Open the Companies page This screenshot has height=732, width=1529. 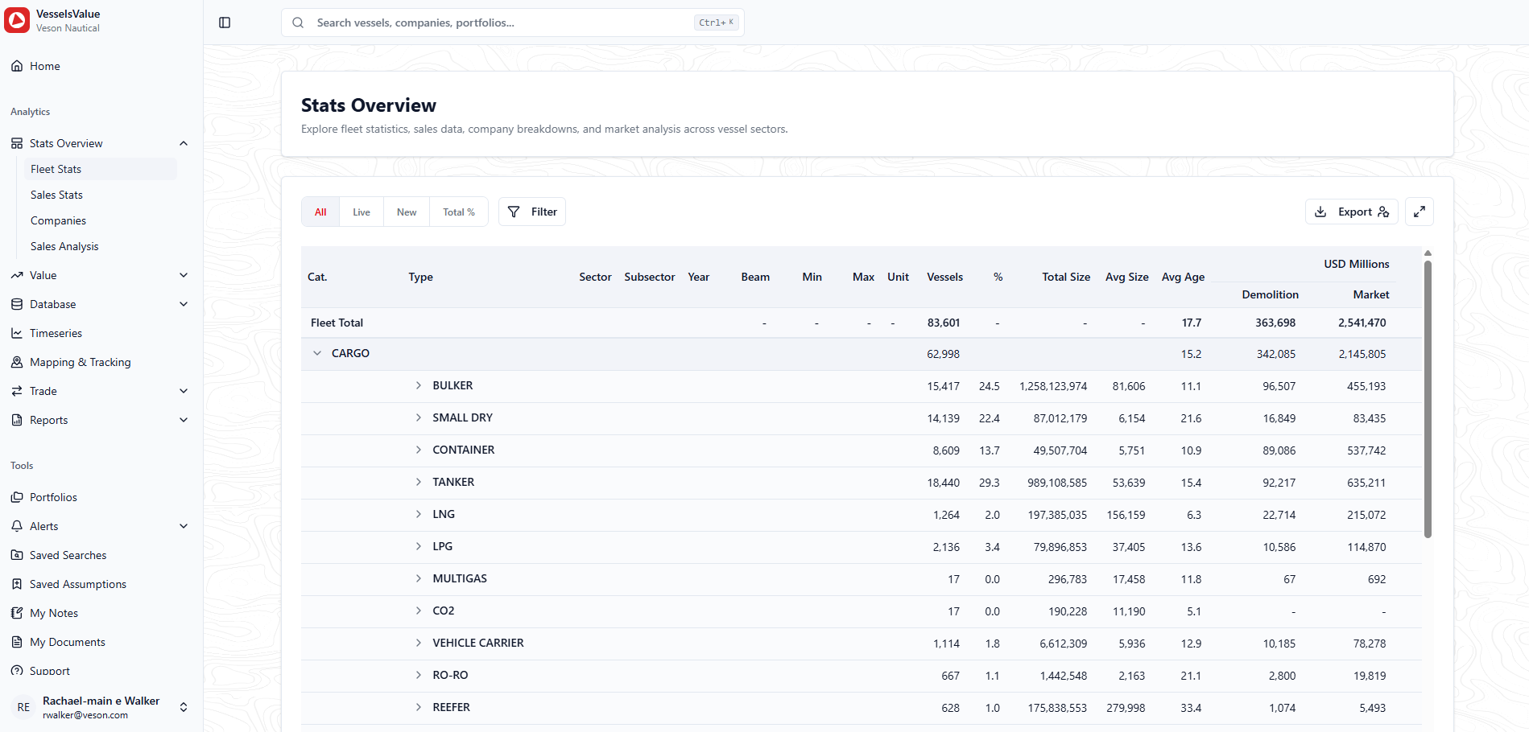[x=58, y=220]
